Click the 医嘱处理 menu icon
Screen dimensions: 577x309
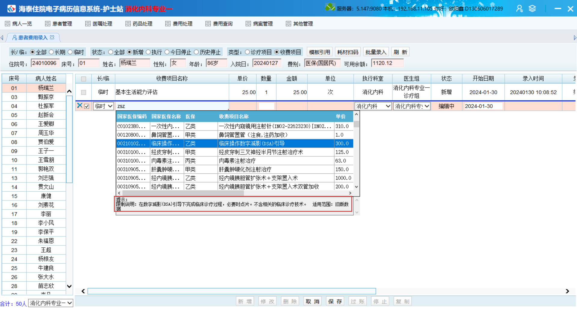[x=88, y=24]
